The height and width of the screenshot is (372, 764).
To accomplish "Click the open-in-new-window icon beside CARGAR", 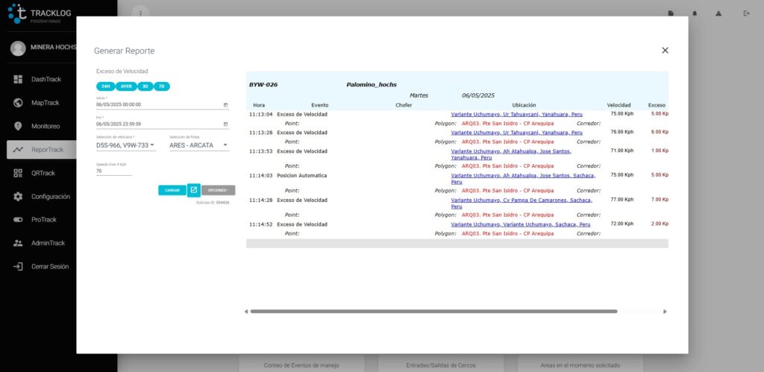I will click(193, 190).
